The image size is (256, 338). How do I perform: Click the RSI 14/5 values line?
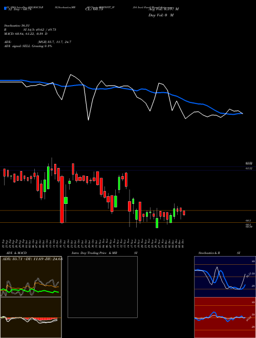pyautogui.click(x=30, y=30)
